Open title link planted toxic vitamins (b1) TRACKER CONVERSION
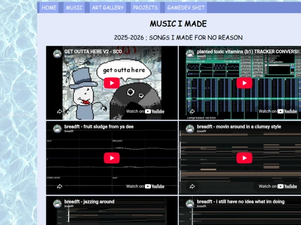301x225 pixels. click(x=249, y=52)
